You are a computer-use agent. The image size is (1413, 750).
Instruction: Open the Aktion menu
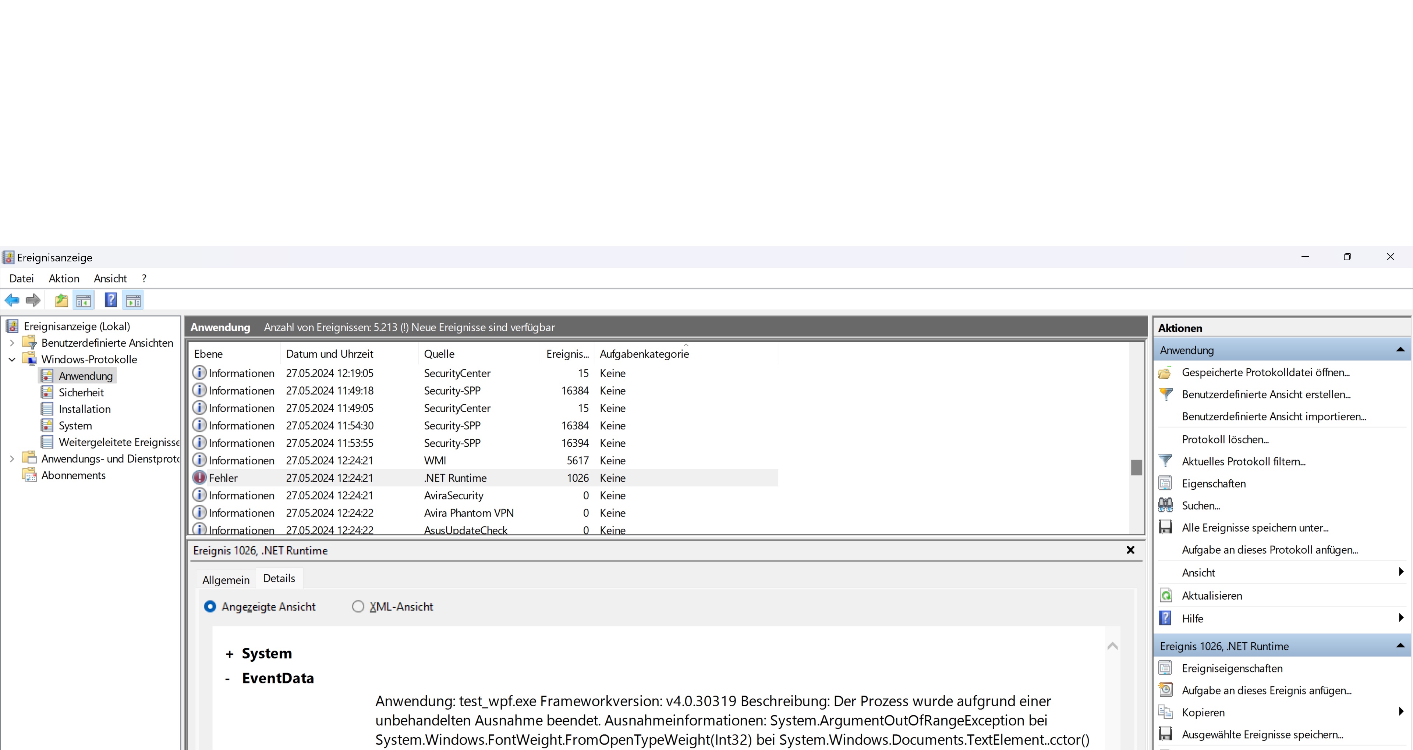pos(64,279)
